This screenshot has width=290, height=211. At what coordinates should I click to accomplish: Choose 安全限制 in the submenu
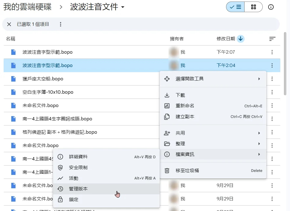click(x=106, y=168)
